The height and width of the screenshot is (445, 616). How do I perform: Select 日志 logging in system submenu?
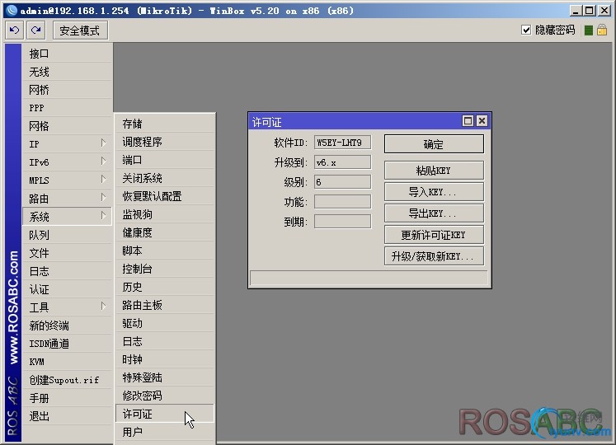coord(165,341)
